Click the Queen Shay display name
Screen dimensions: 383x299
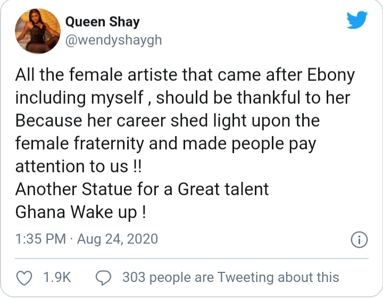pos(102,22)
